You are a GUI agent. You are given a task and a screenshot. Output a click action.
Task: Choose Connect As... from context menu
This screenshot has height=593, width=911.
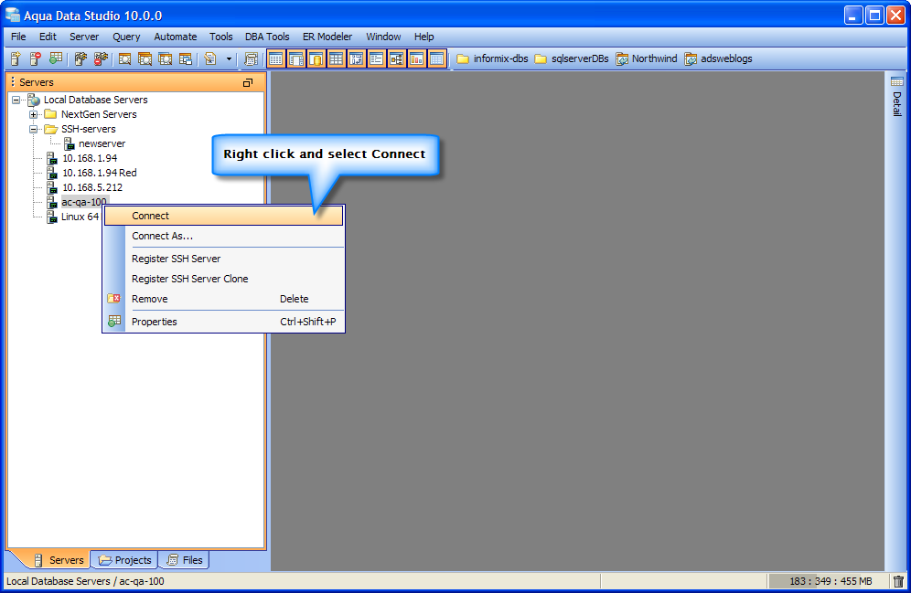[224, 236]
